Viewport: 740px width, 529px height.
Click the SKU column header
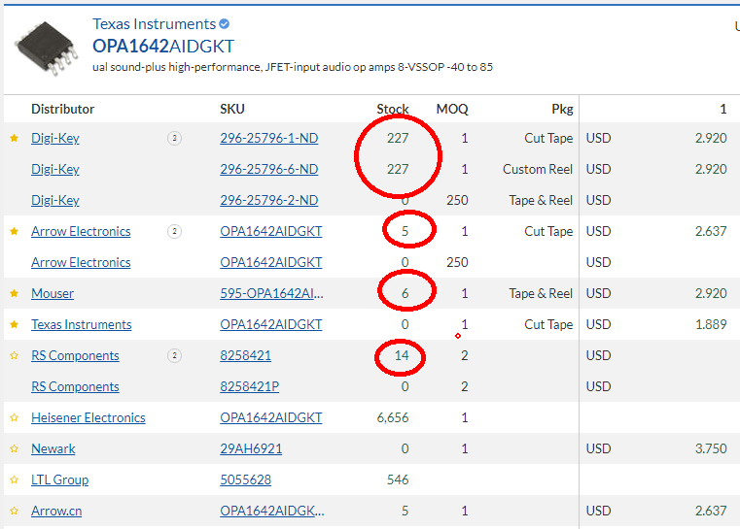pos(232,110)
